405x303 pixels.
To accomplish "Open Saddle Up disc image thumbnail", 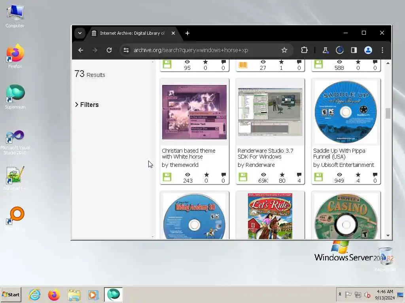I will [x=346, y=112].
